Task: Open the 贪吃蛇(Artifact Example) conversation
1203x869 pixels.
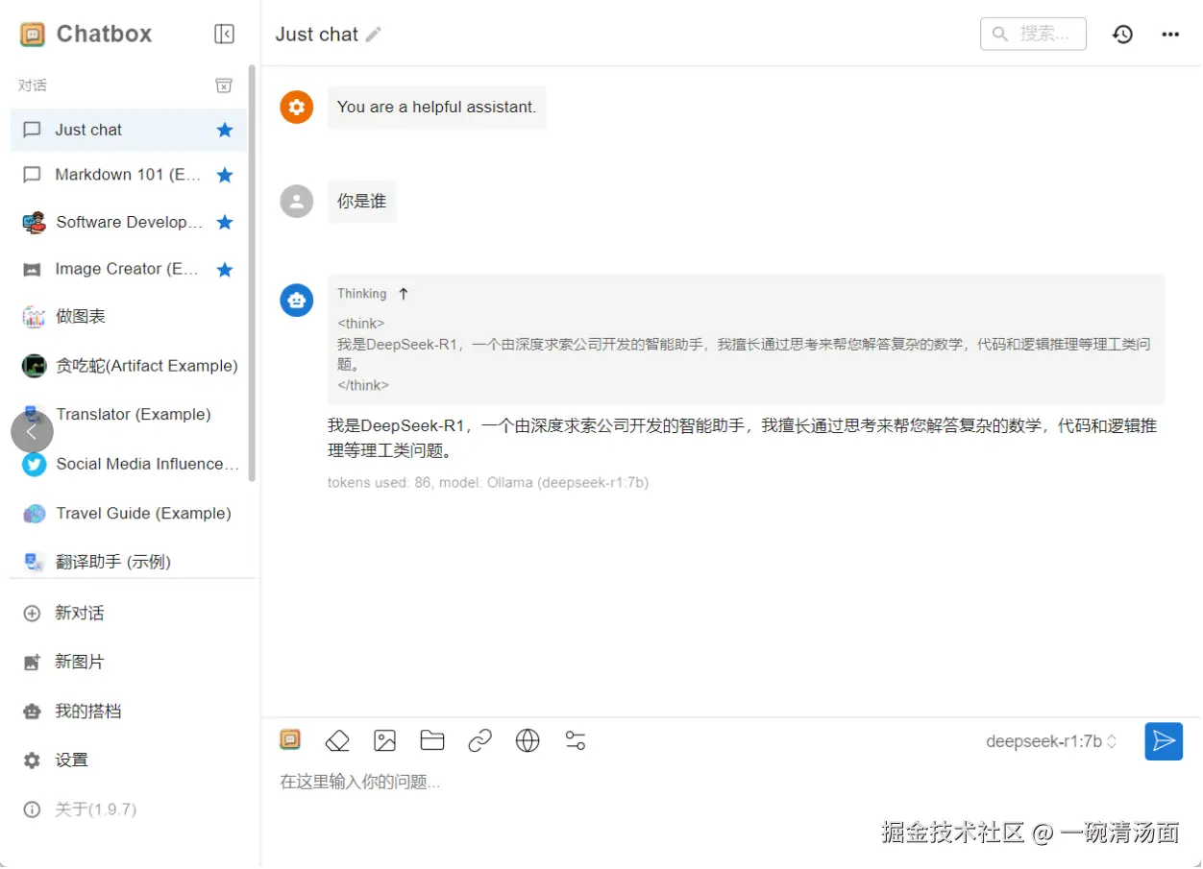Action: 129,365
